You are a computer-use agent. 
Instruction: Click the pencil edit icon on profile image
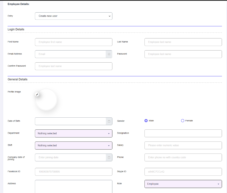point(37,94)
